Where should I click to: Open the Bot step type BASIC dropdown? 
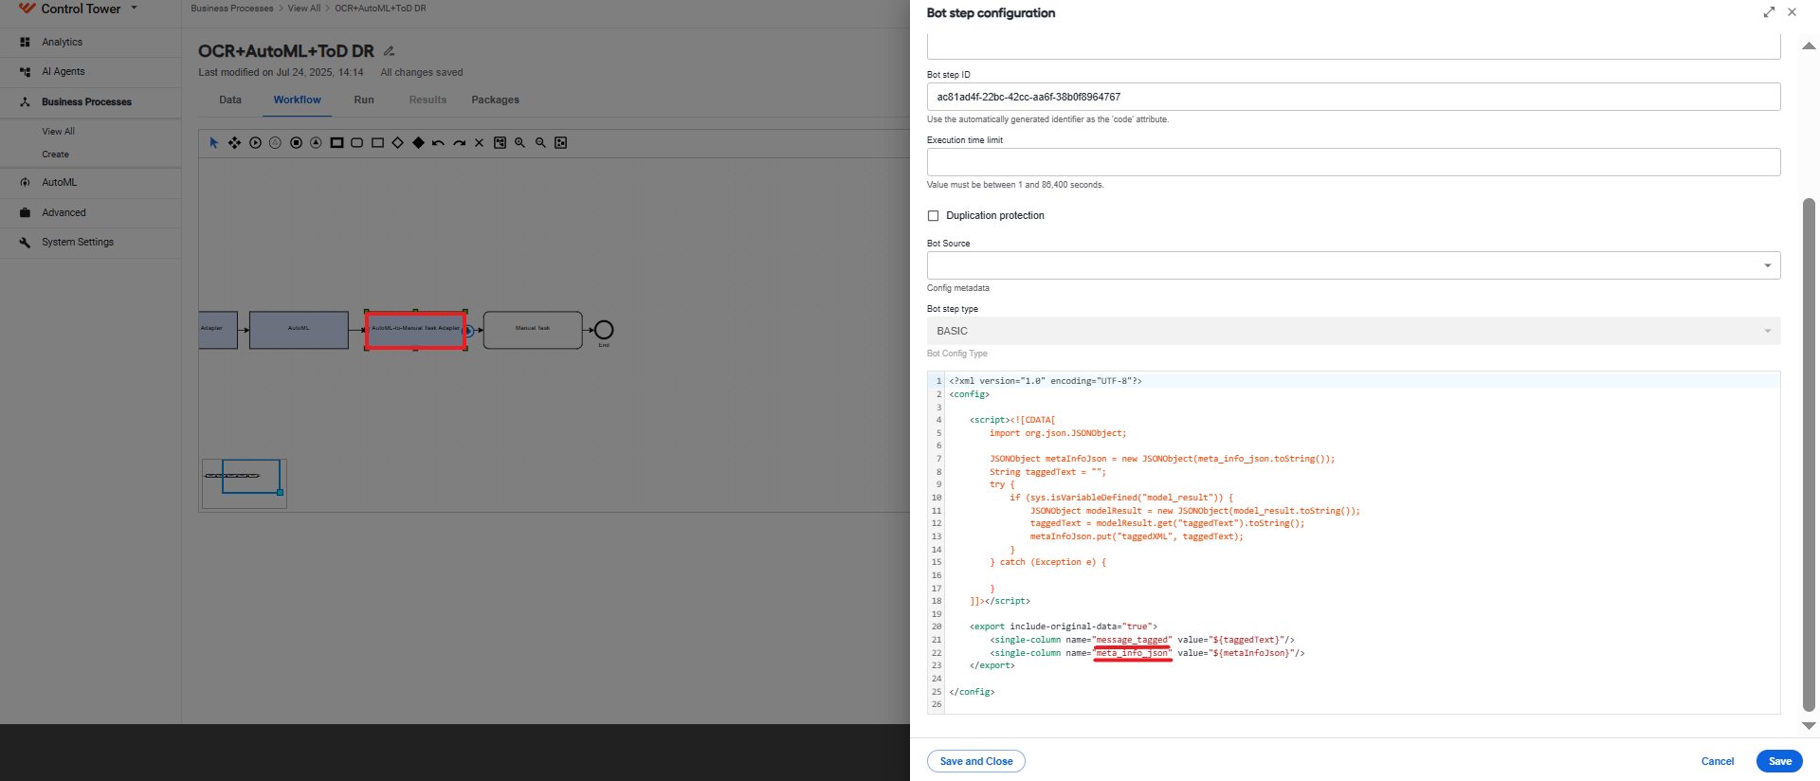(x=1354, y=331)
